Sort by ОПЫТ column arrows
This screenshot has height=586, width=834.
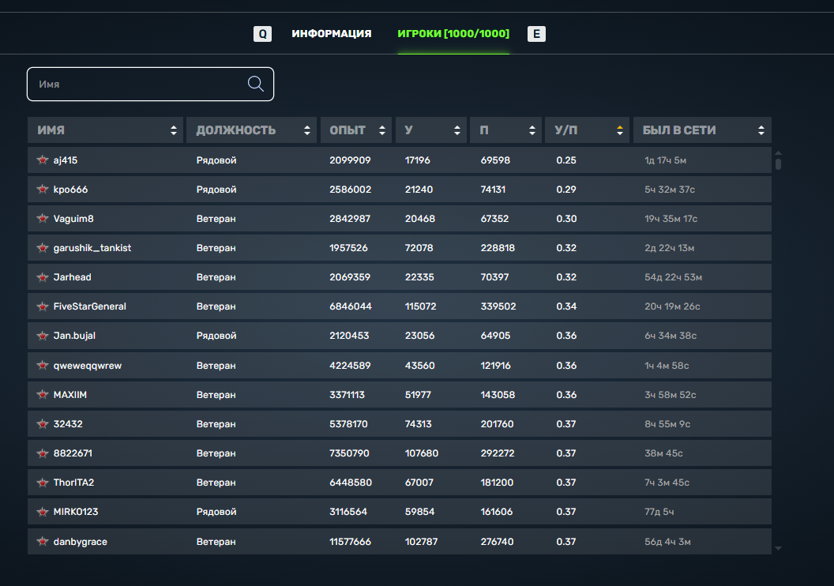coord(382,130)
